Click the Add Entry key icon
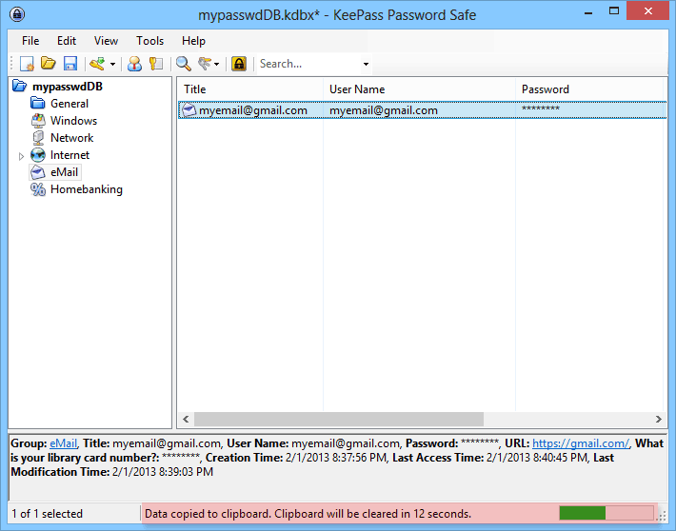Screen dimensions: 676x531 (97, 64)
